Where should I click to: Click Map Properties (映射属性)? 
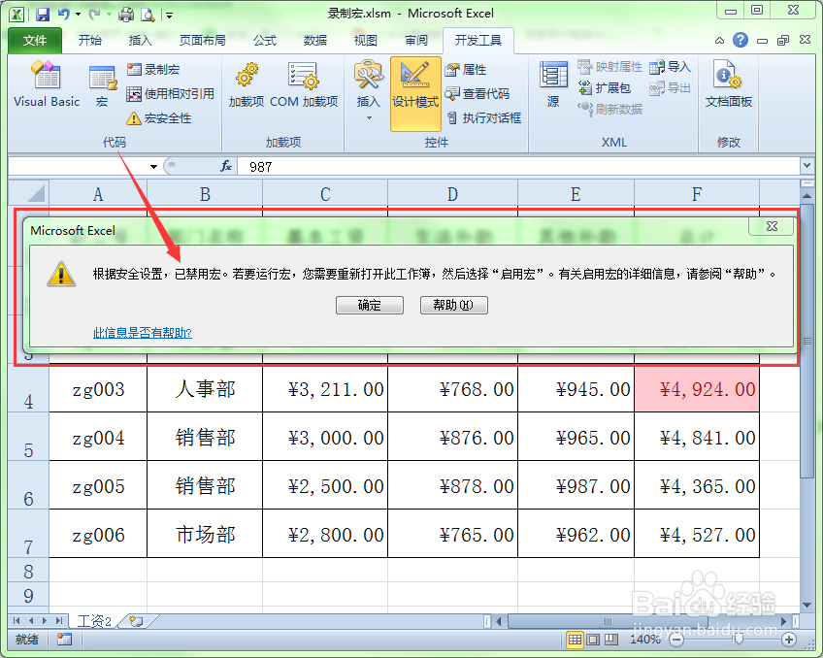pos(609,67)
